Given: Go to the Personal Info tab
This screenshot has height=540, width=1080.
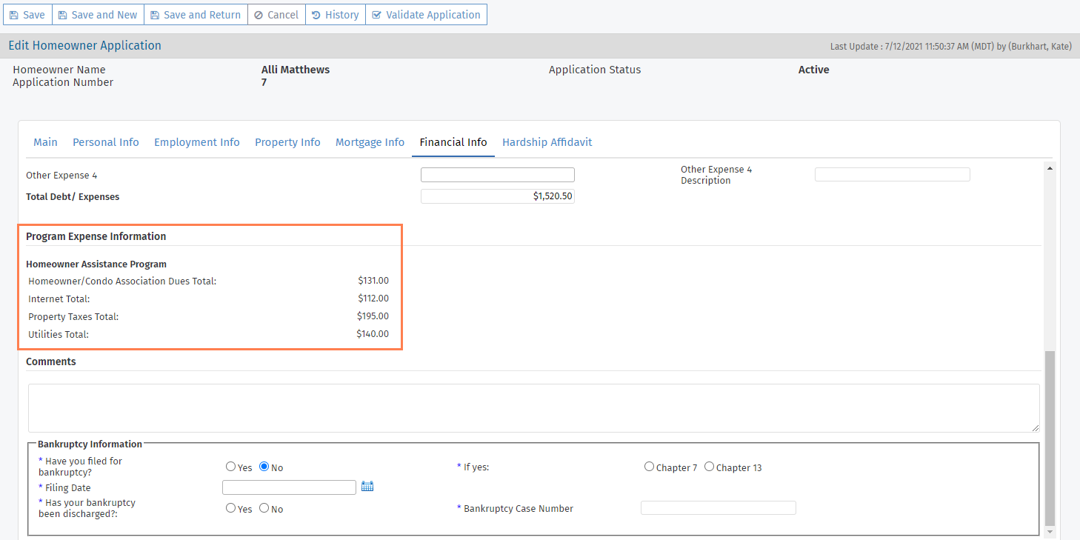Looking at the screenshot, I should pyautogui.click(x=105, y=142).
